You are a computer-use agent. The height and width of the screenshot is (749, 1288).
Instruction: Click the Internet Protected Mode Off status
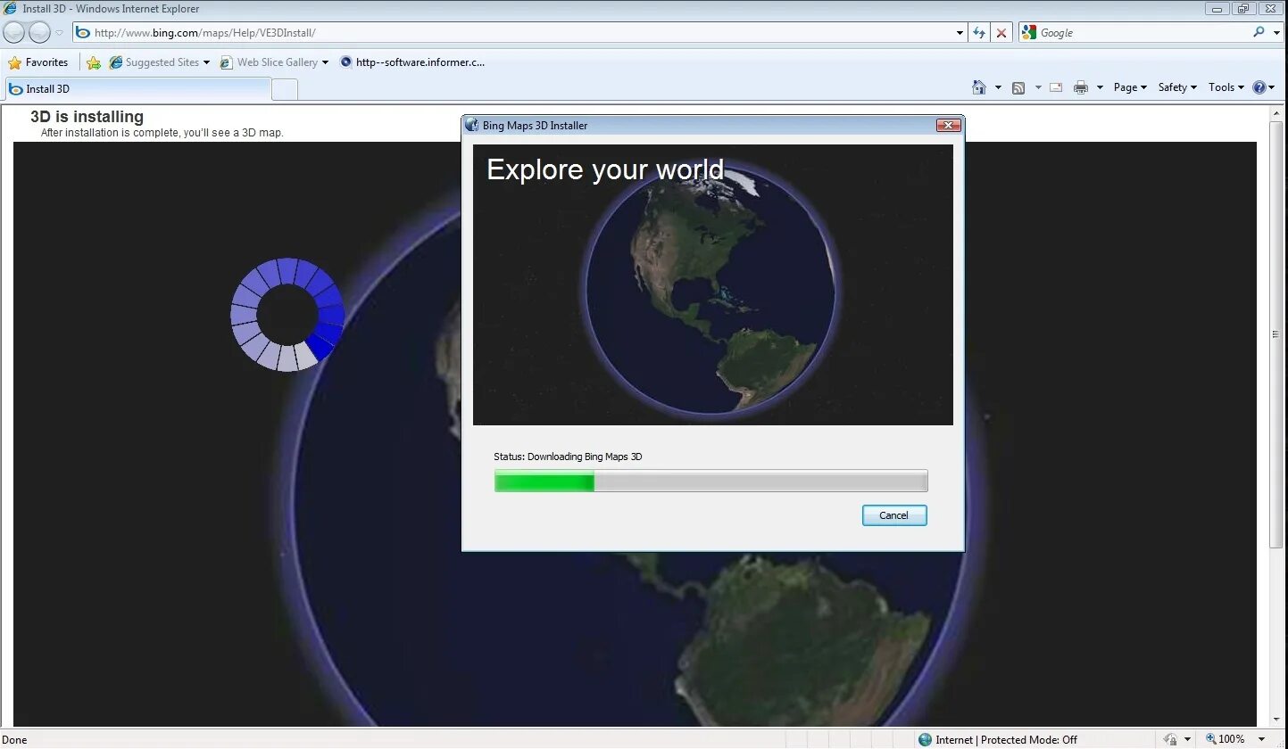point(1006,740)
